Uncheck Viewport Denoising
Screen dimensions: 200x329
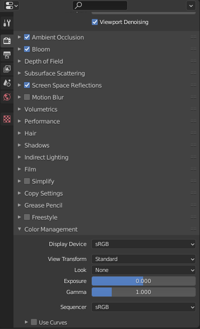(95, 22)
